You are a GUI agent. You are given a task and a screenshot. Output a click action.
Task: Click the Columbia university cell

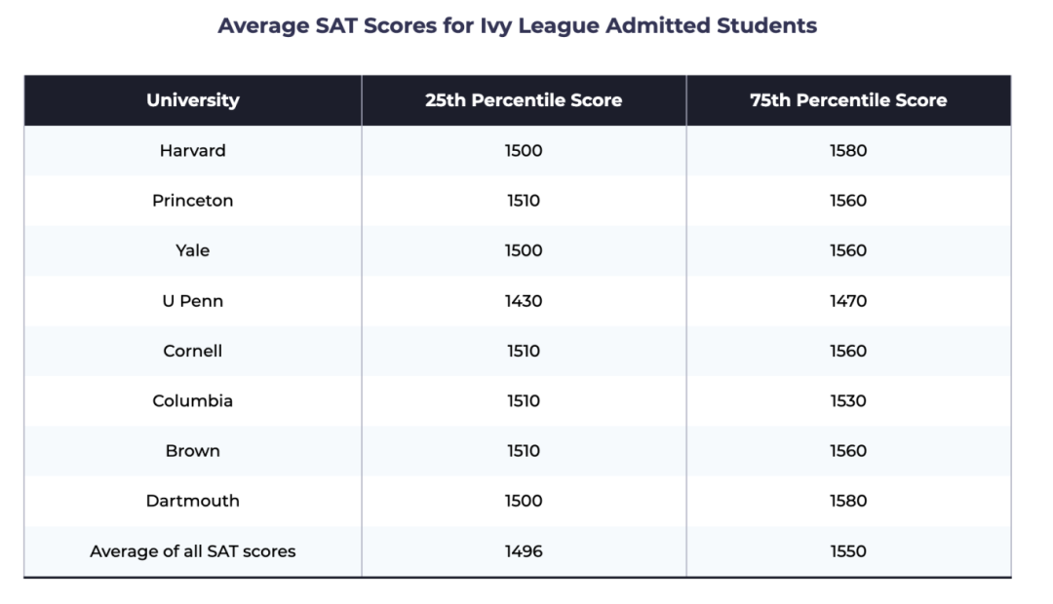[192, 400]
